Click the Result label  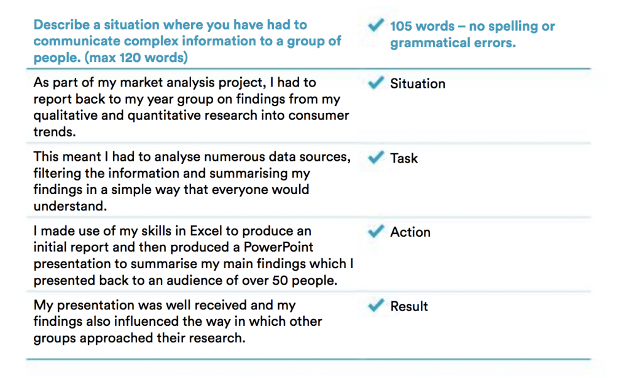click(408, 306)
